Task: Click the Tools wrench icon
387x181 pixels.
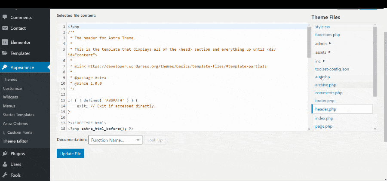Action: pos(5,175)
